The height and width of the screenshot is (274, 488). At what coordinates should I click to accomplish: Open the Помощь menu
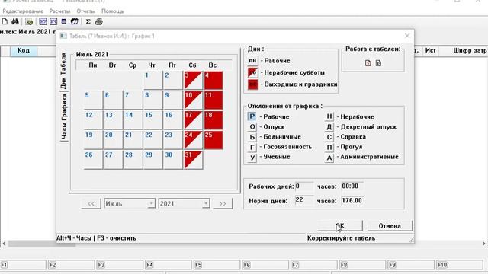tap(113, 11)
